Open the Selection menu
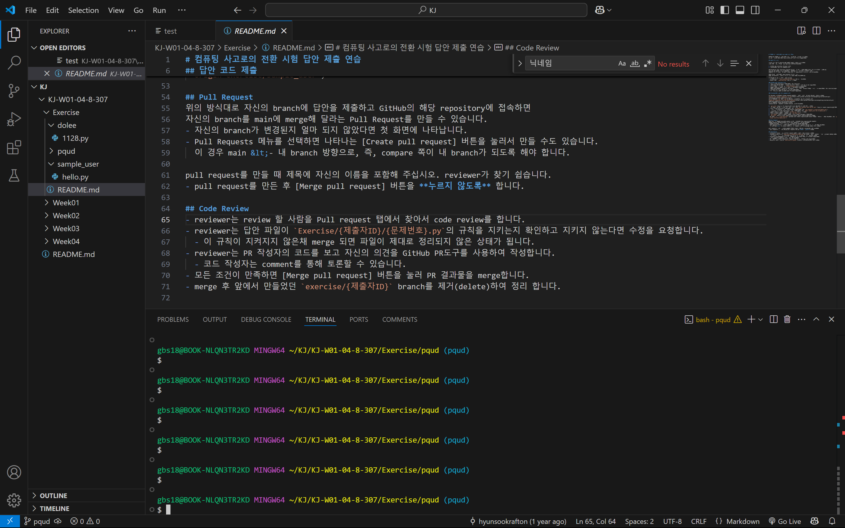The image size is (845, 528). coord(83,10)
